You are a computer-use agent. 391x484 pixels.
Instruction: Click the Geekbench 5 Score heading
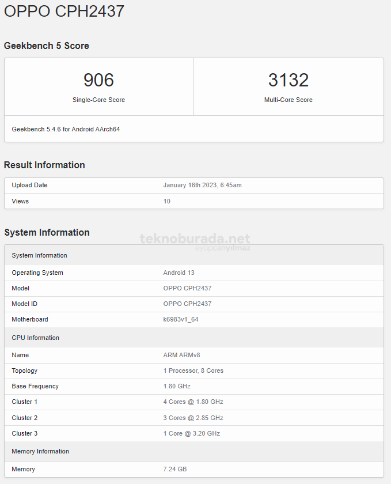47,46
